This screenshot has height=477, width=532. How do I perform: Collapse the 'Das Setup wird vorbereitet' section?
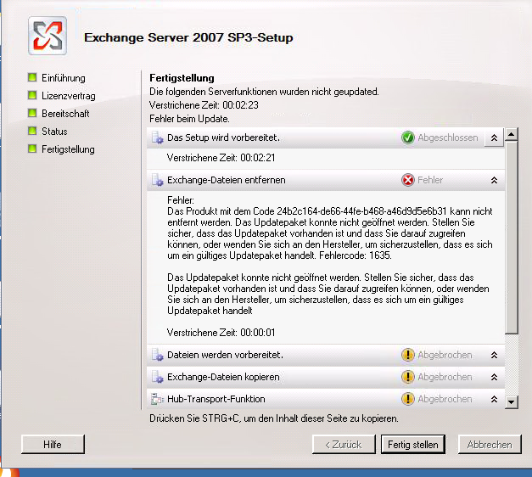click(494, 137)
